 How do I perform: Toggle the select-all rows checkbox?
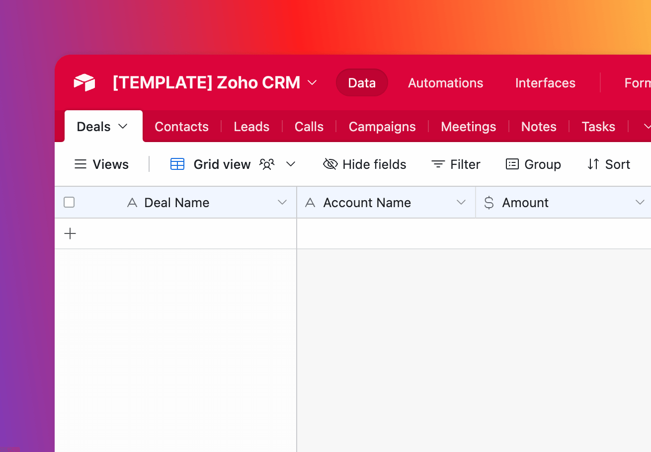coord(69,202)
